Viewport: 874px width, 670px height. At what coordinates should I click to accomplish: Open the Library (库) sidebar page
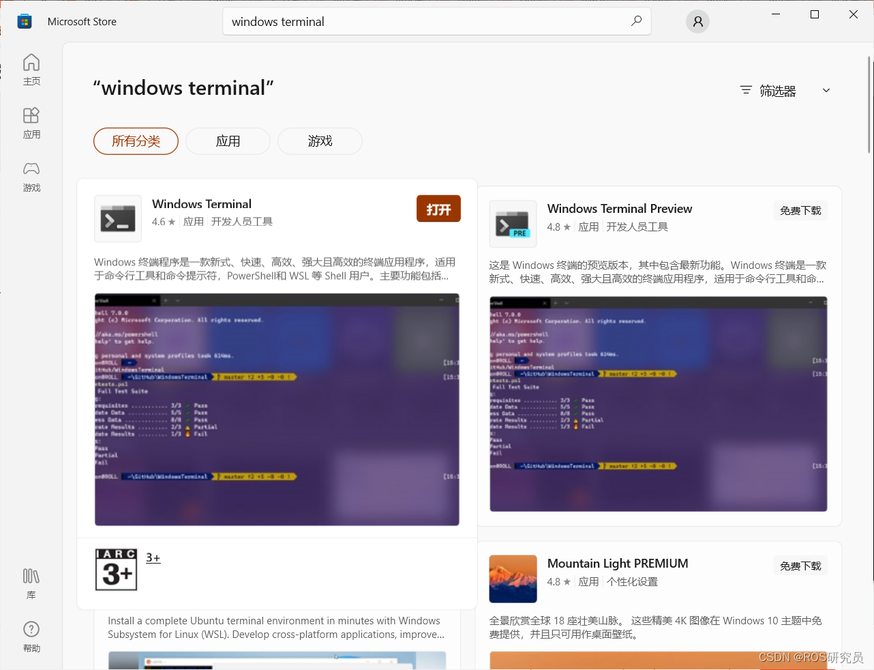pos(31,583)
